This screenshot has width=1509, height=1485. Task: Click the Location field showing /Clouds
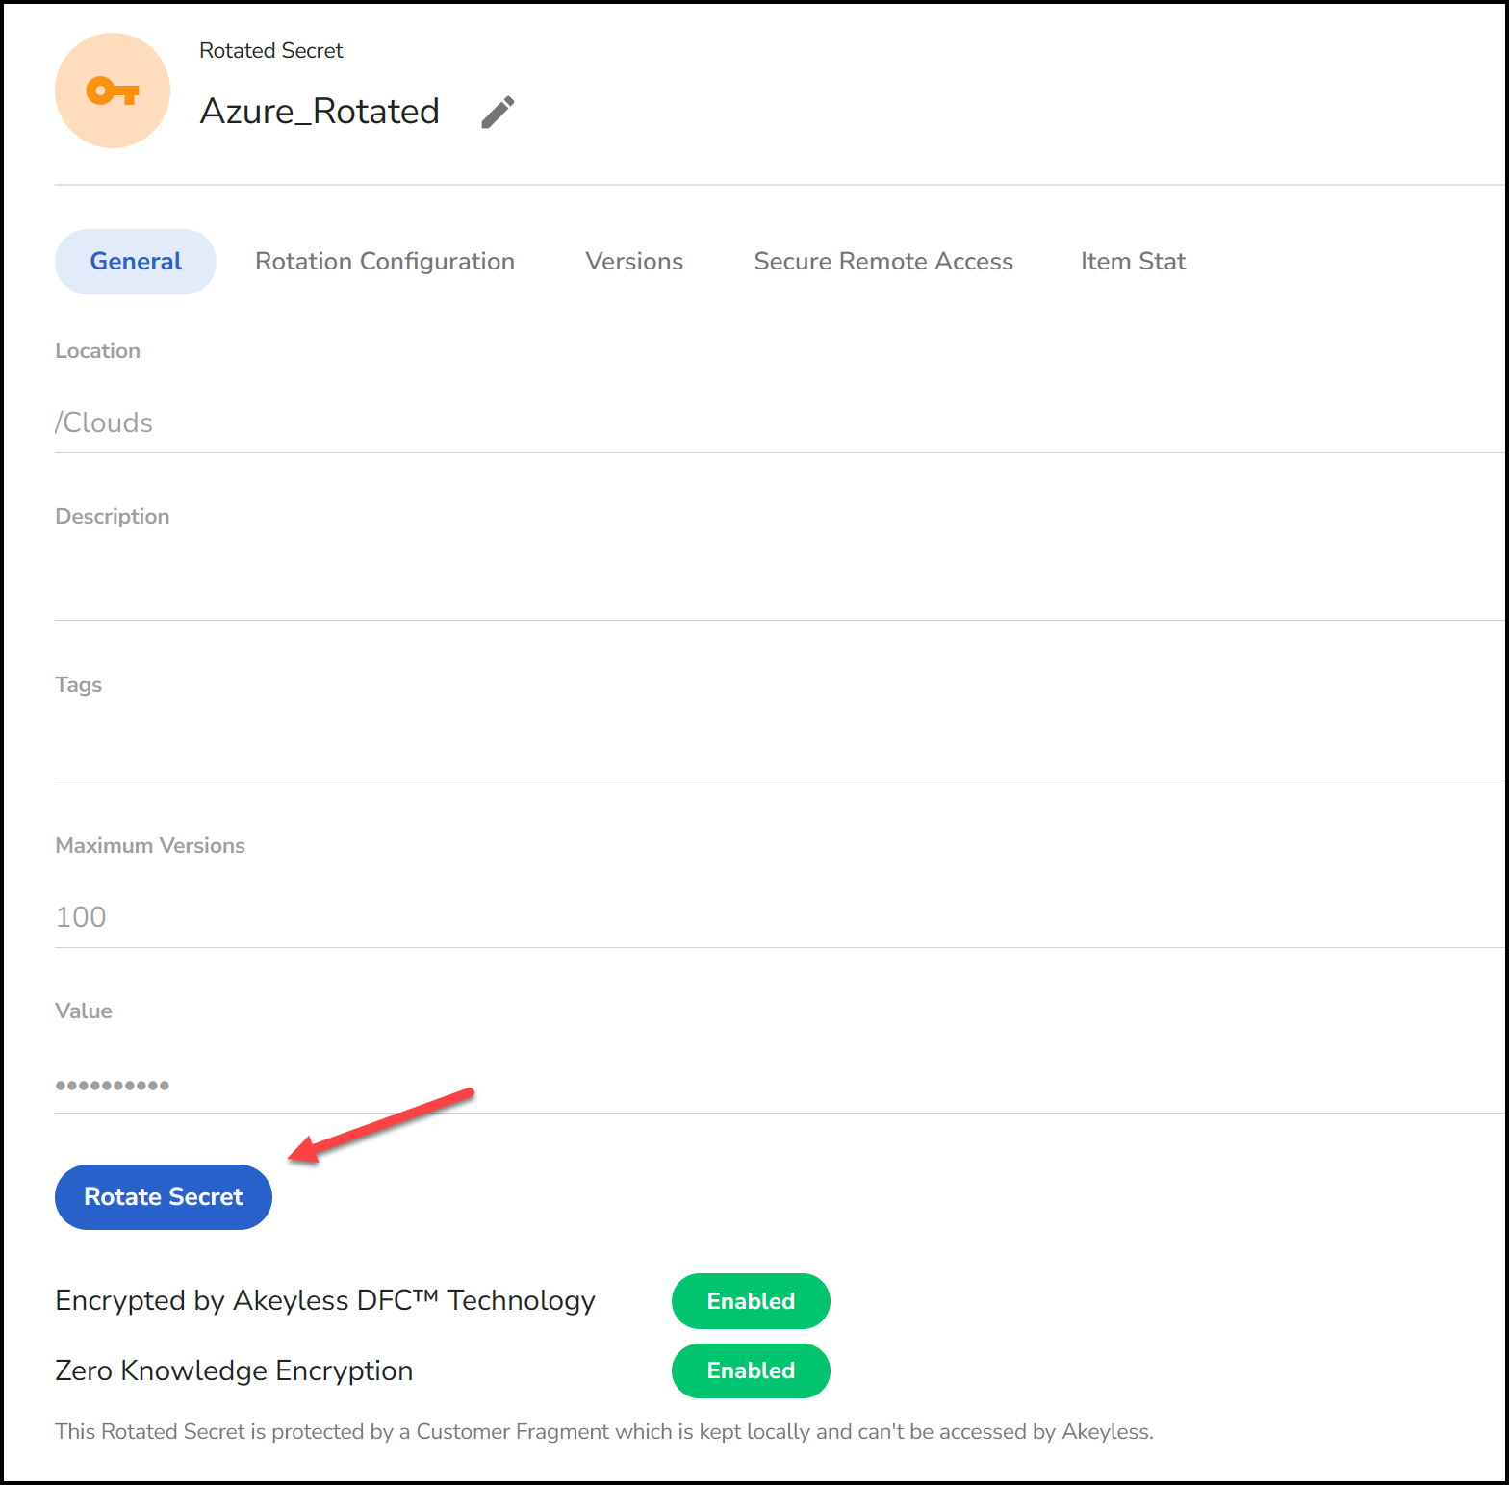point(780,422)
